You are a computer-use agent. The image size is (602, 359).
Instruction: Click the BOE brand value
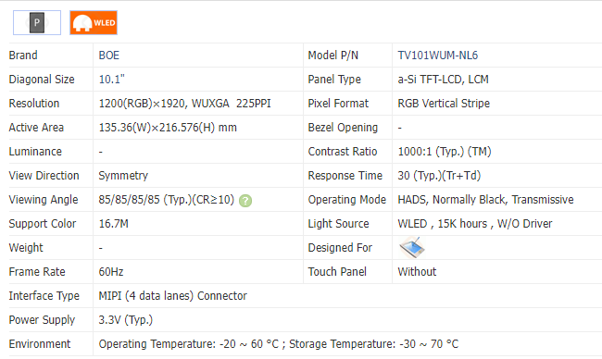[x=109, y=56]
